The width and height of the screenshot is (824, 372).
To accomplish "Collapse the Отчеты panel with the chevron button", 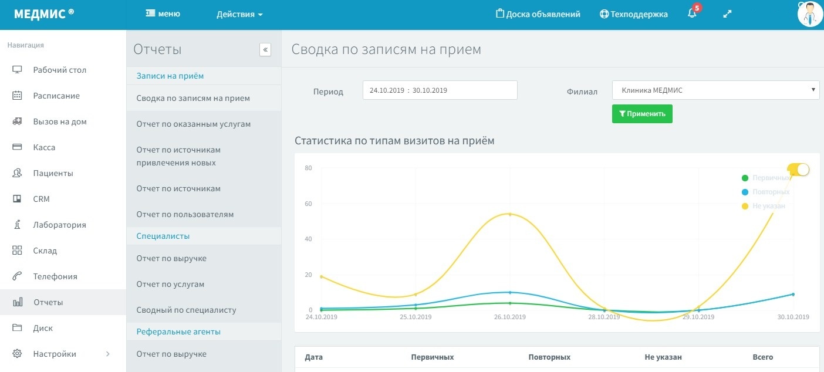I will point(265,50).
